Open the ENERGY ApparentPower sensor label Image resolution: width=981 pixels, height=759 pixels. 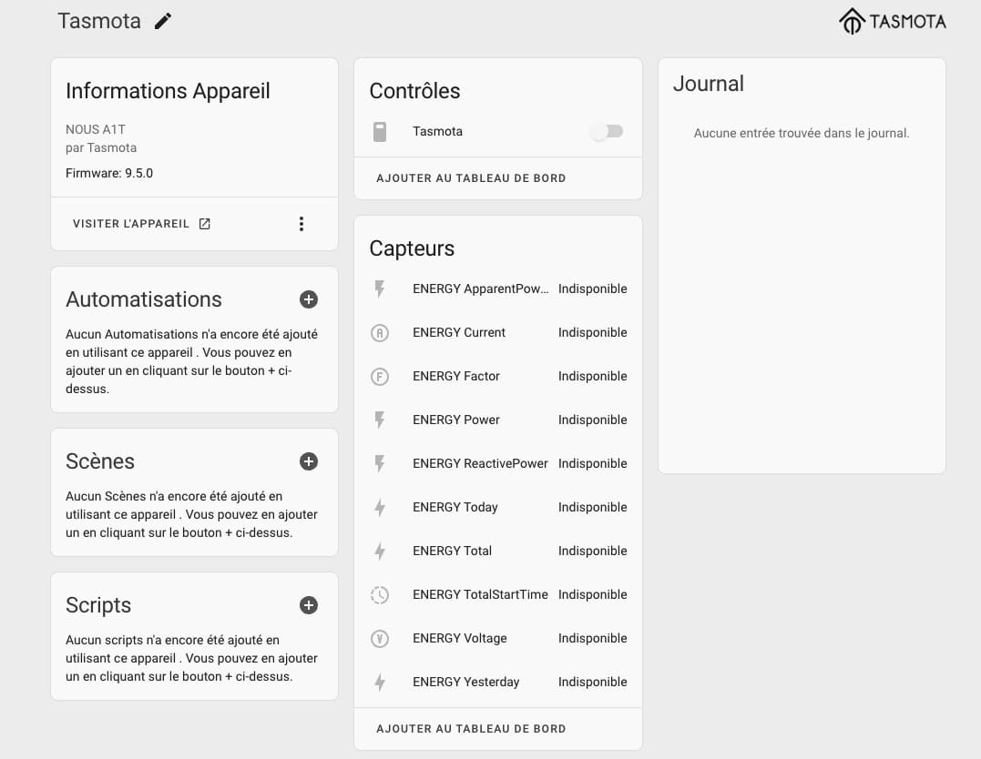click(x=481, y=288)
